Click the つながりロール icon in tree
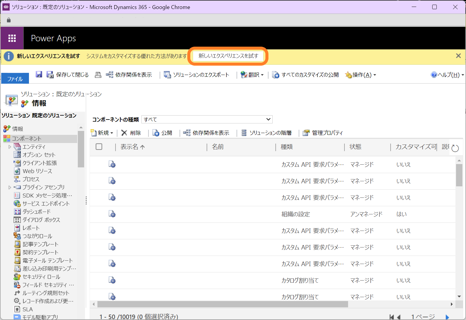 [x=17, y=236]
